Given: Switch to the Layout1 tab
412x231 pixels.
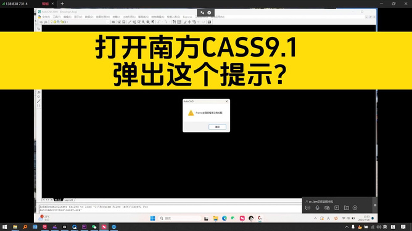Looking at the screenshot, I should (x=69, y=200).
